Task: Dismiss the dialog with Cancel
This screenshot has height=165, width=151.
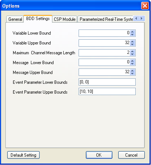Action: tap(131, 155)
